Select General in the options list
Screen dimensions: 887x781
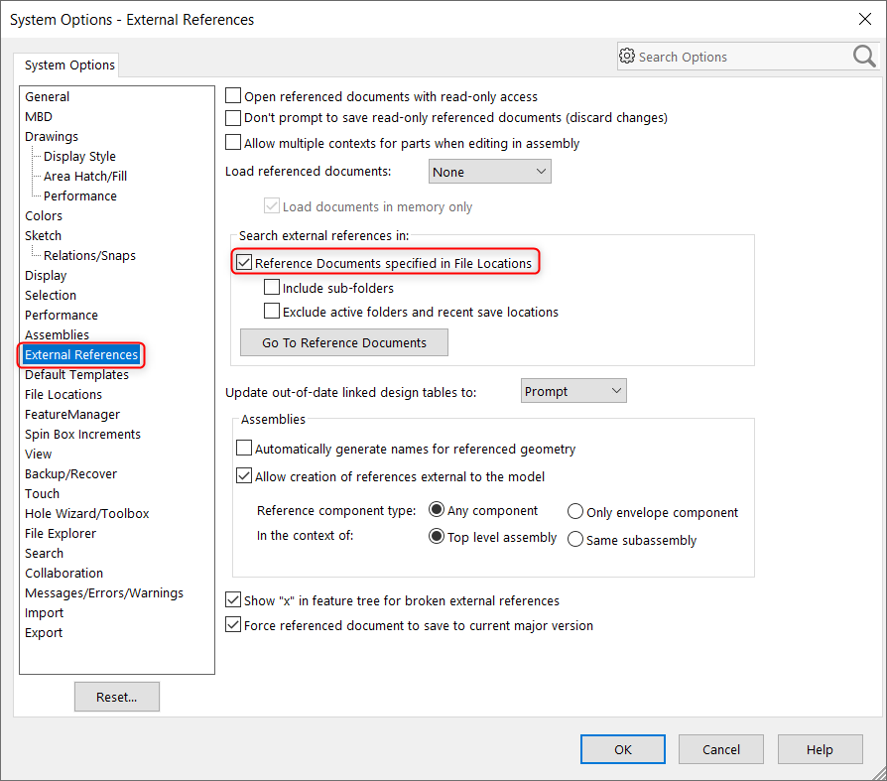(47, 97)
